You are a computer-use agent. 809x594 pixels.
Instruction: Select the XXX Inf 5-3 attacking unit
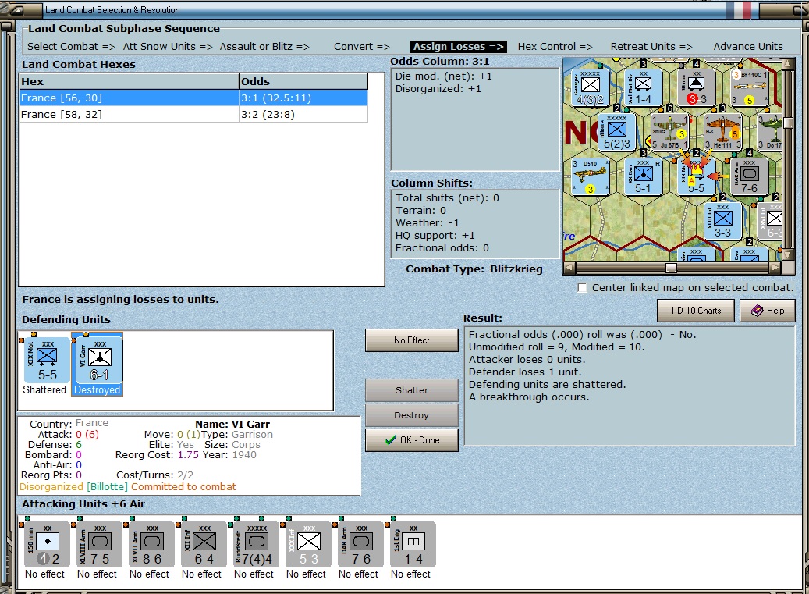(308, 544)
